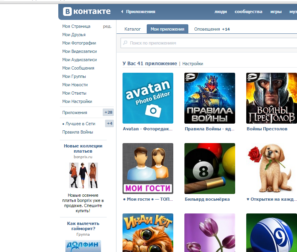Open Мои Аудиозаписи

[x=80, y=60]
